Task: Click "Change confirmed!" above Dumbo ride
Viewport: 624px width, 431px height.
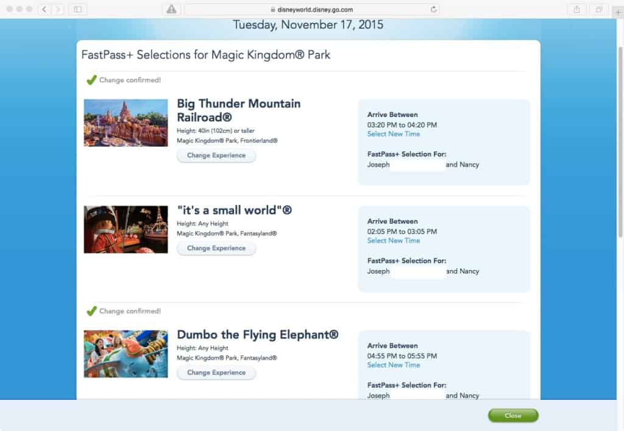Action: (130, 311)
